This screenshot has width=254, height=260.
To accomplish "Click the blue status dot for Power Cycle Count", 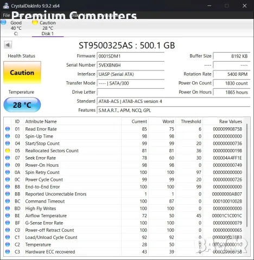I will 8,179.
